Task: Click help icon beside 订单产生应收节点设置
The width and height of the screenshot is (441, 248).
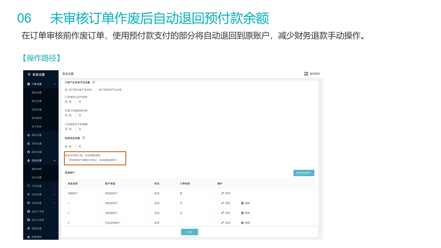Action: point(93,82)
